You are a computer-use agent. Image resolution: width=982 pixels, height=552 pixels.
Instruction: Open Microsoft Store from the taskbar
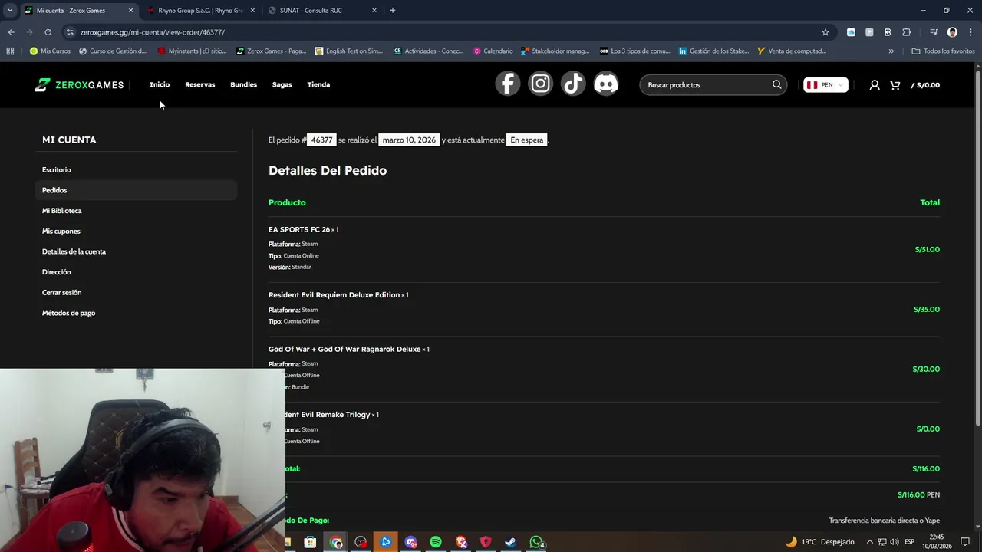(311, 542)
